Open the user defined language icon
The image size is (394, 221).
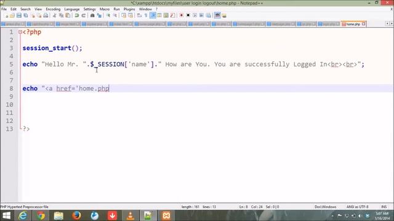click(x=159, y=15)
